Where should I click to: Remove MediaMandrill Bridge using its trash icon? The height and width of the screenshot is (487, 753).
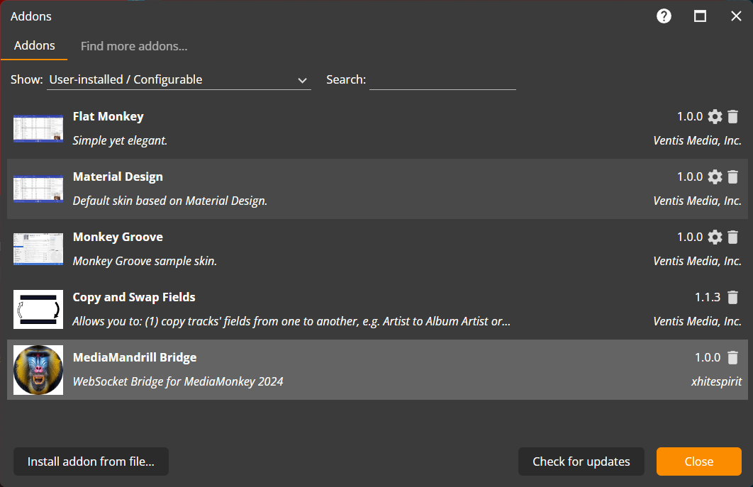pos(733,358)
